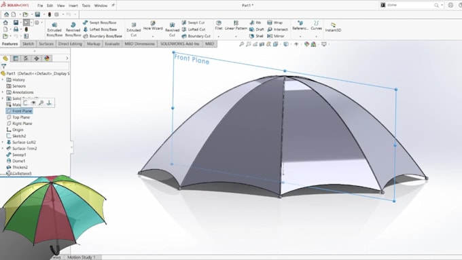462x260 pixels.
Task: Open Reference Geometry tool
Action: point(300,26)
